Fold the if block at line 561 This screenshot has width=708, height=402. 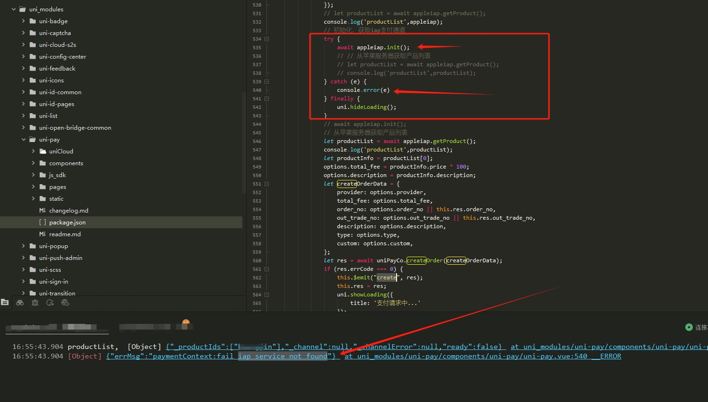pos(266,269)
